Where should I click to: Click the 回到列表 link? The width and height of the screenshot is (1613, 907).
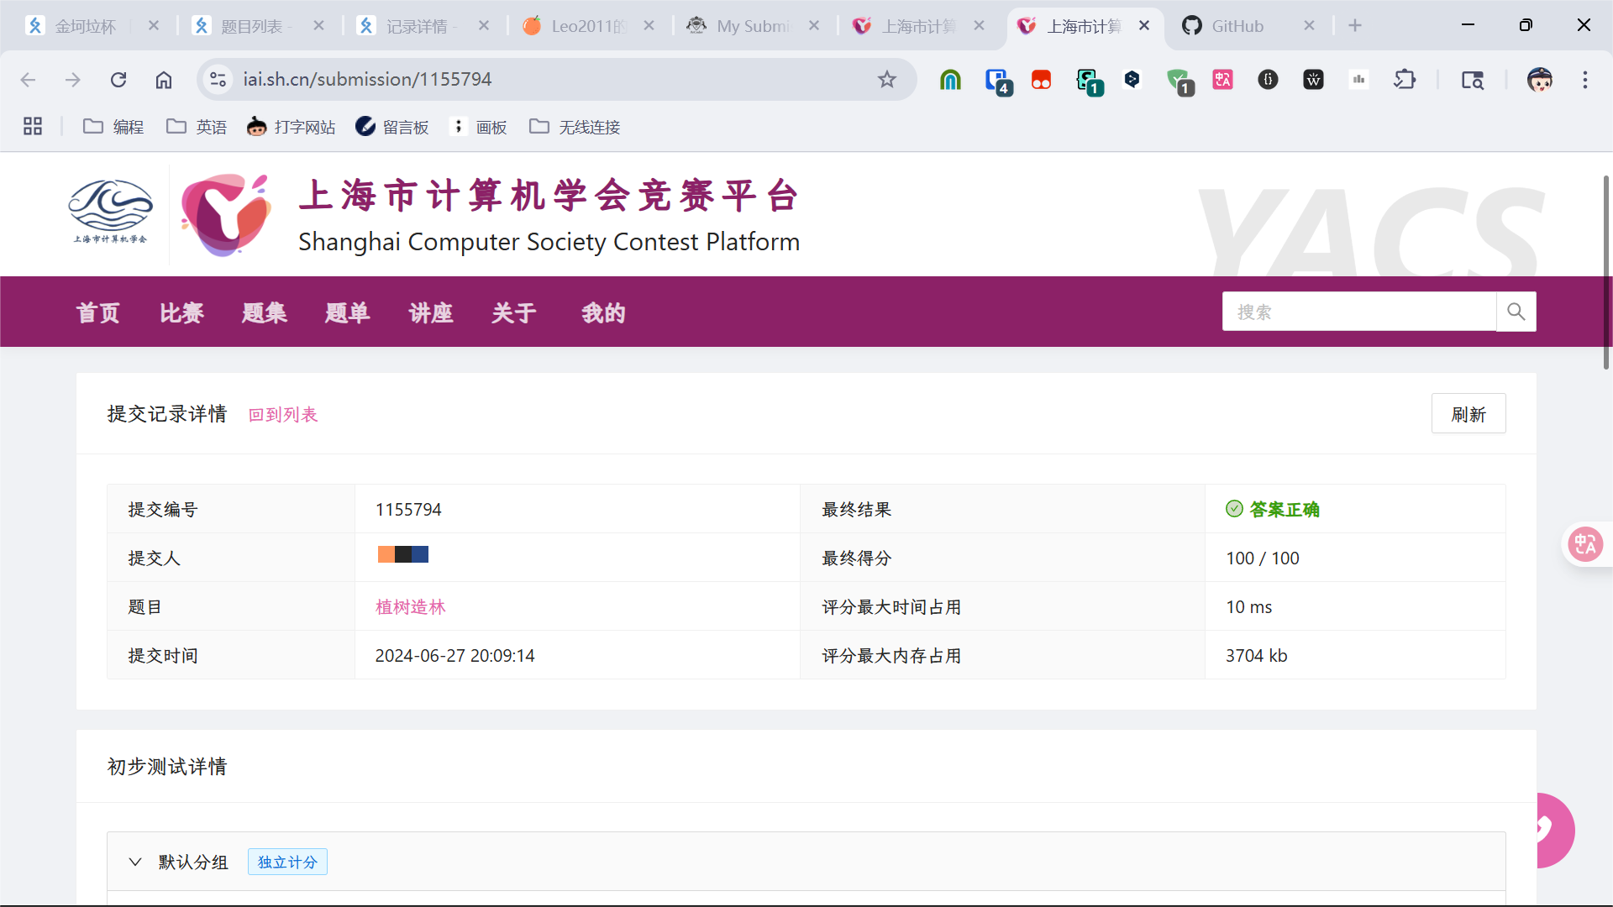pyautogui.click(x=283, y=415)
